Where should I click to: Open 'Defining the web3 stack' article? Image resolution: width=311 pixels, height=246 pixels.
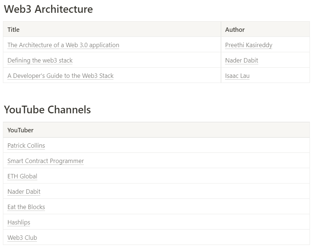40,60
